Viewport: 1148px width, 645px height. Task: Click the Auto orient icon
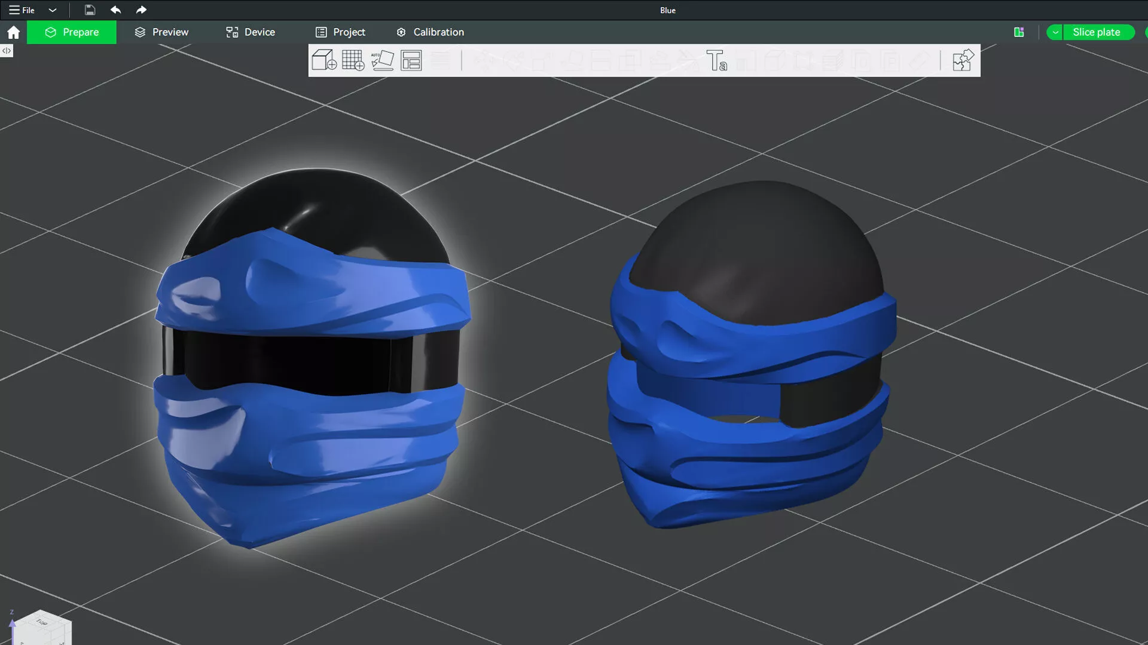click(382, 60)
